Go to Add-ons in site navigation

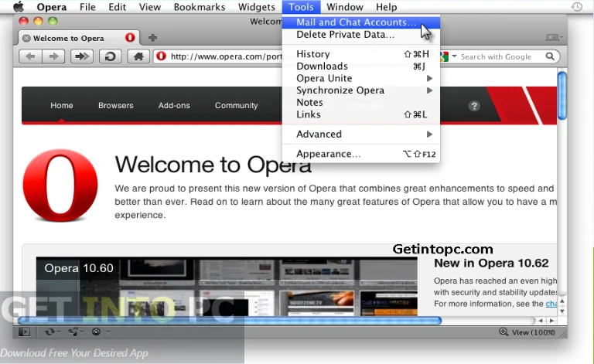[x=174, y=106]
